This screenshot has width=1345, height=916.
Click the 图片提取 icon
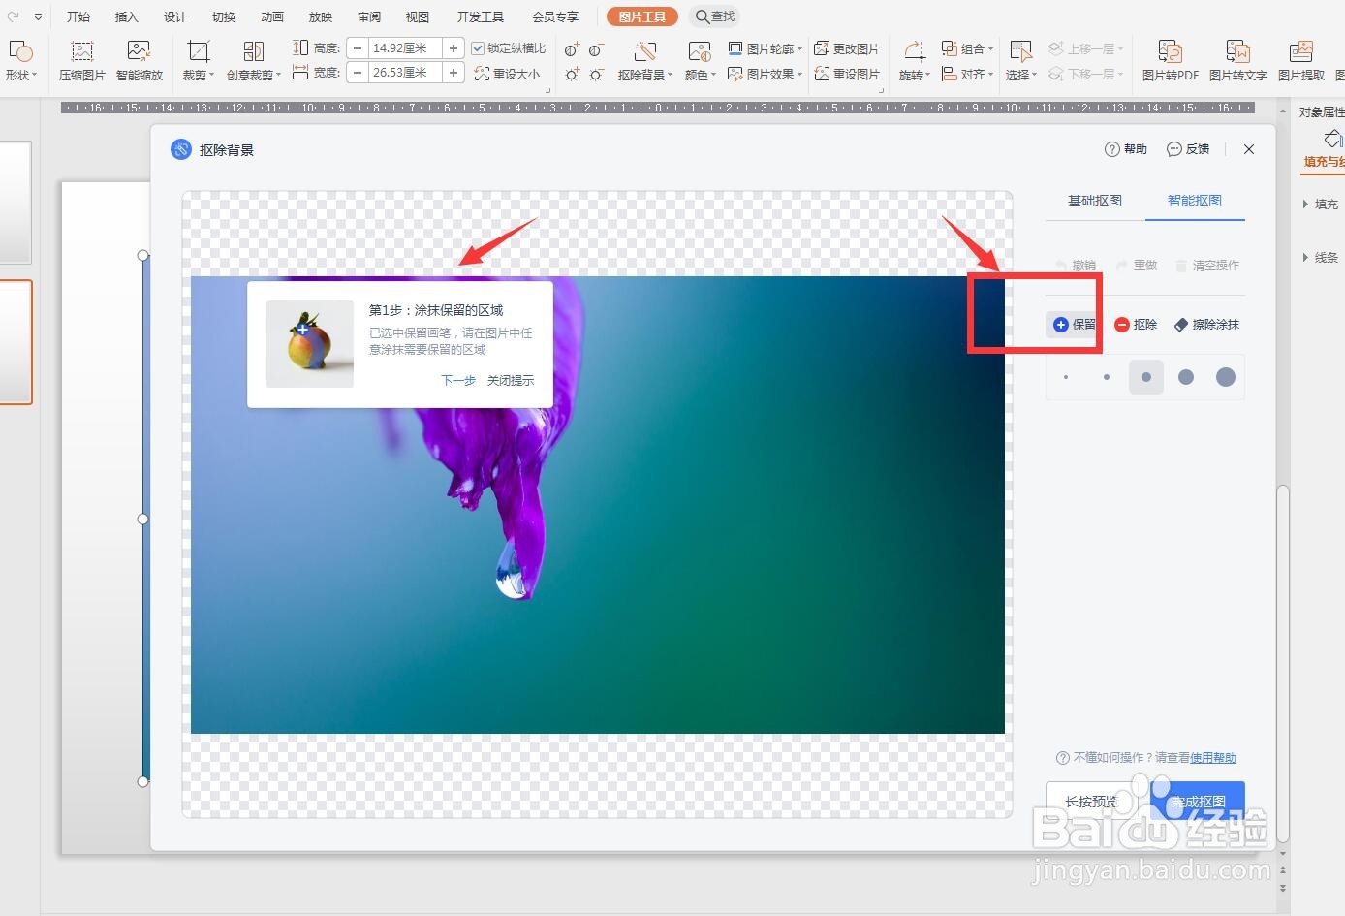coord(1300,52)
